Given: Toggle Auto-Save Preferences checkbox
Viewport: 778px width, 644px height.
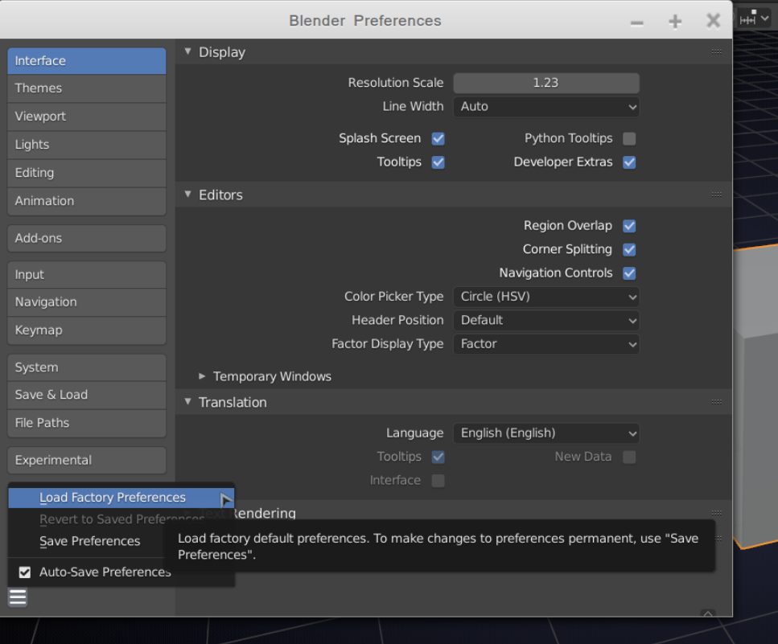Looking at the screenshot, I should (25, 572).
